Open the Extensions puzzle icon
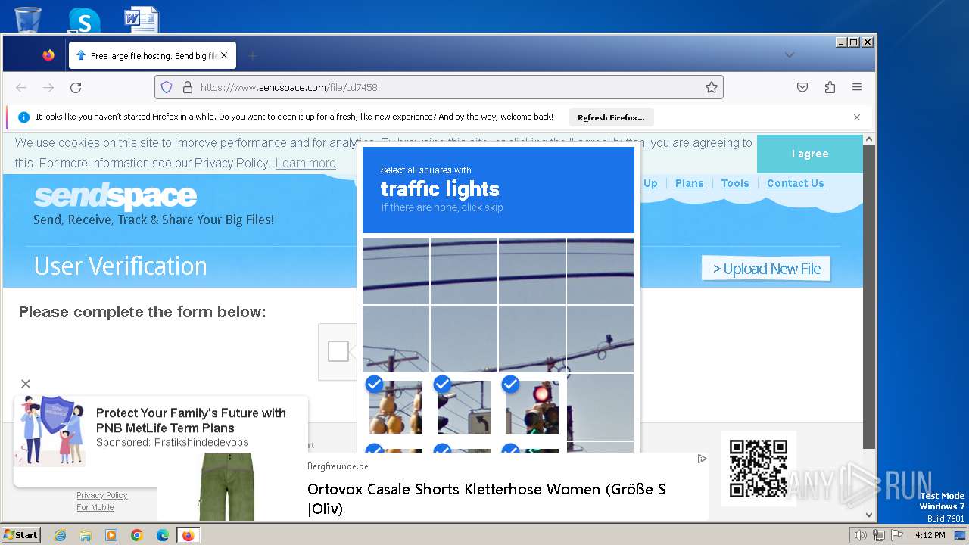Viewport: 969px width, 545px height. tap(830, 87)
